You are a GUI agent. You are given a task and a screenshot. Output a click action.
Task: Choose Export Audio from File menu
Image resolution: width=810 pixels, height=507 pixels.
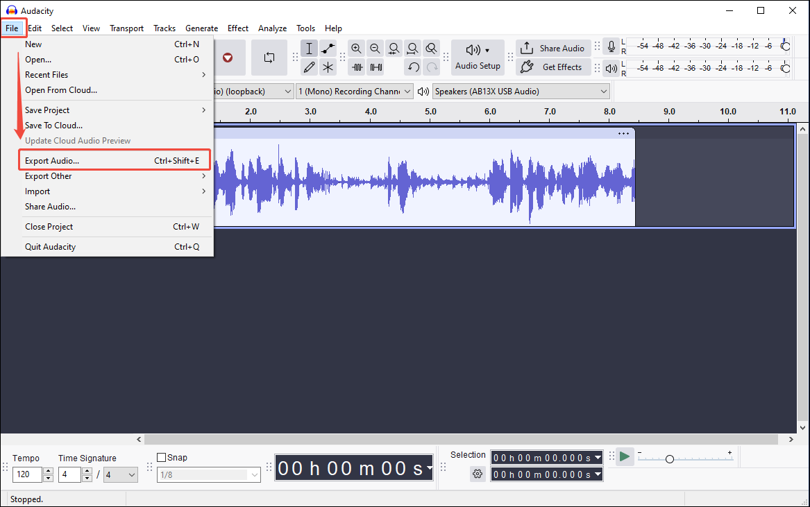click(115, 161)
